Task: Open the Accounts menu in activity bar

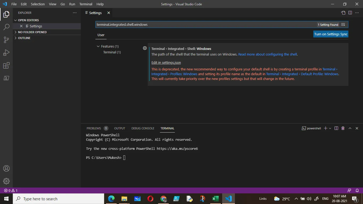Action: coord(6,169)
